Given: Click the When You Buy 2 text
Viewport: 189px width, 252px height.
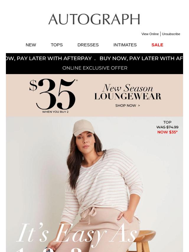Looking at the screenshot, I should coord(55,112).
